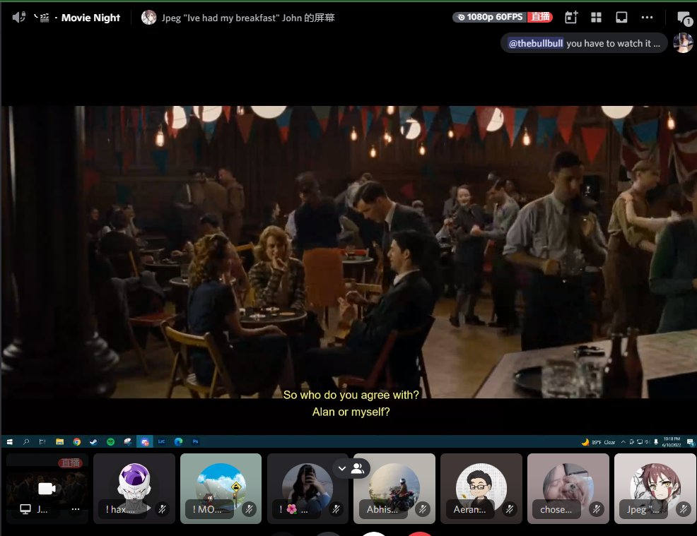Click the speaker volume icon beside Movie Night
697x536 pixels.
point(18,18)
